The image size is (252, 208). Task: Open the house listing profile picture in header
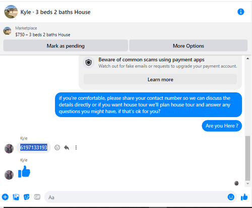click(x=11, y=12)
